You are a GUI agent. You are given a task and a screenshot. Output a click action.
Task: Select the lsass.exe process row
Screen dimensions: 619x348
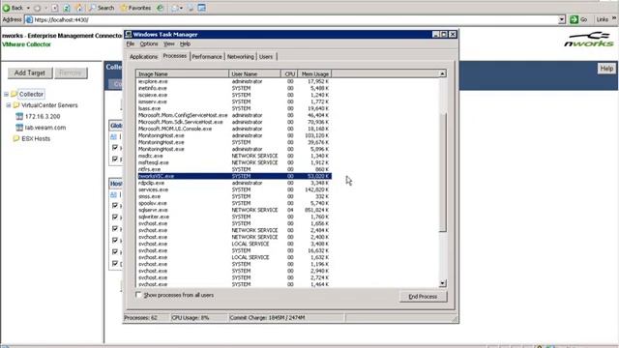234,108
